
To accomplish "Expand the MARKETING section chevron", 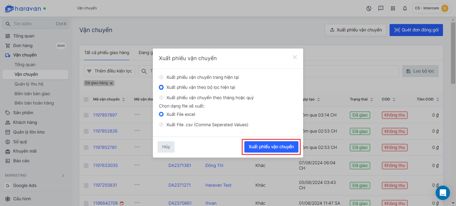I will [x=63, y=176].
